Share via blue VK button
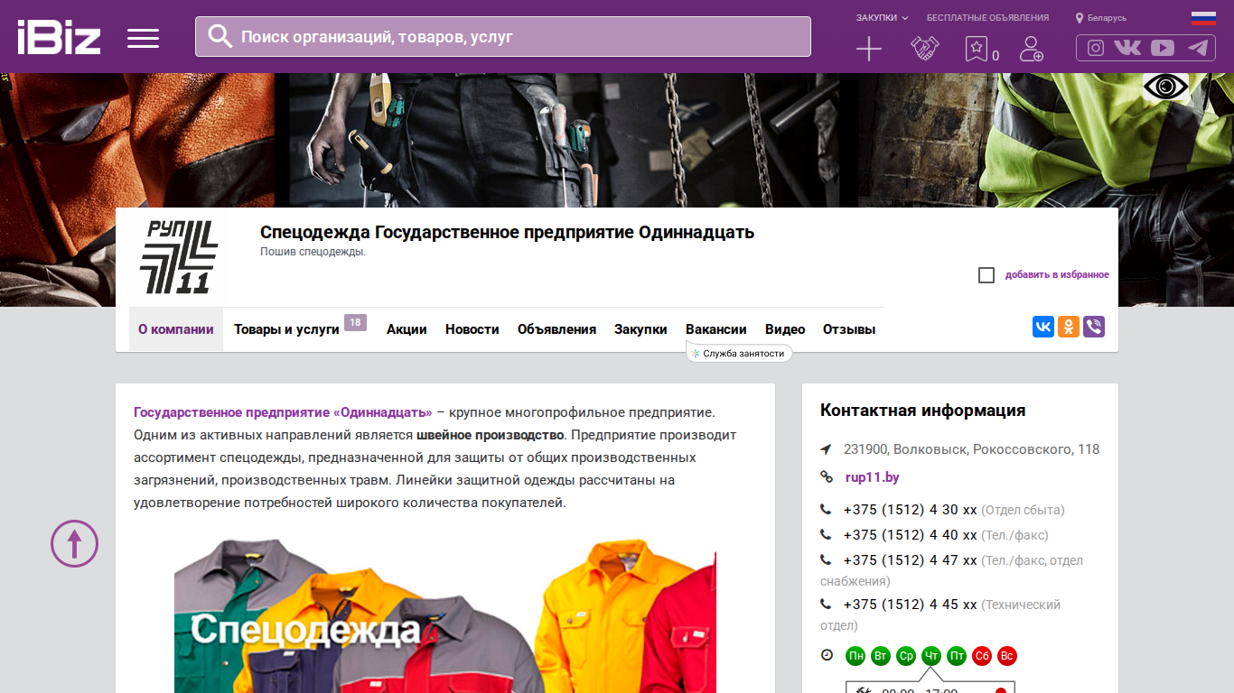The height and width of the screenshot is (693, 1234). point(1043,327)
